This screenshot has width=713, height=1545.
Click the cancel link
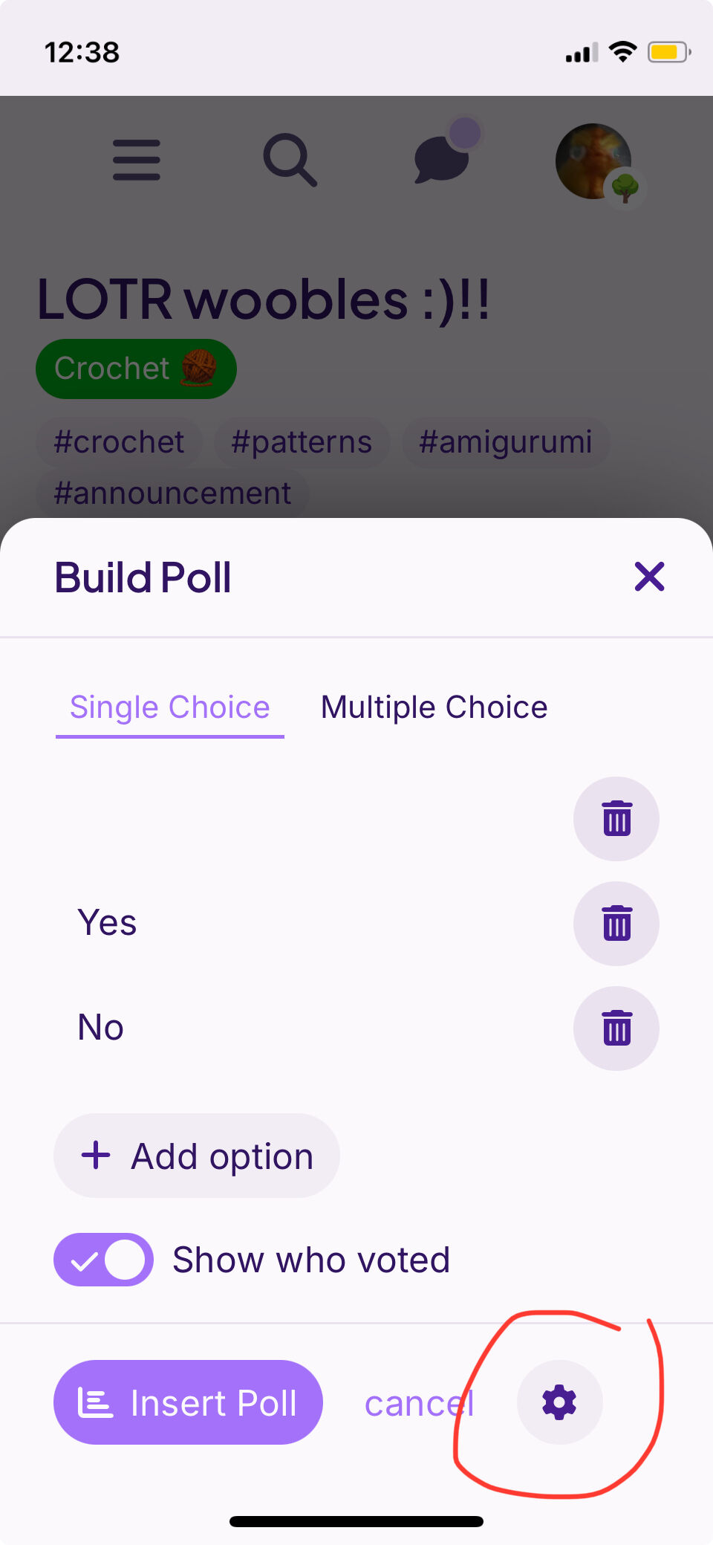419,1404
